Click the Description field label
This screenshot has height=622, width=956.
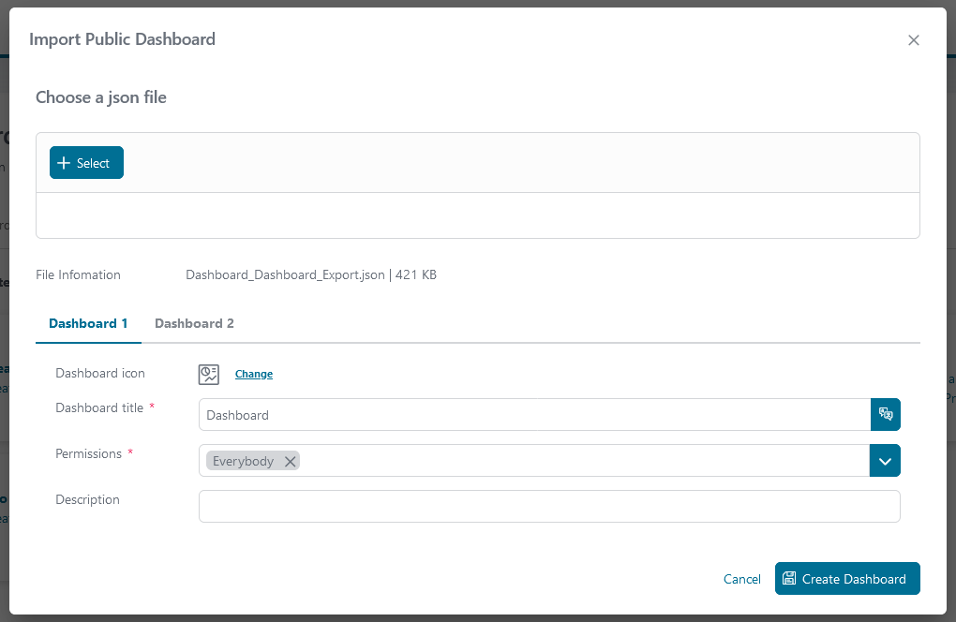[x=88, y=500]
